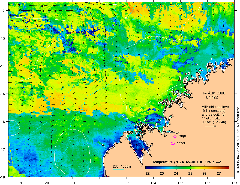This screenshot has width=240, height=185.
Task: Click the longitude axis label '126'
Action: coord(207,183)
